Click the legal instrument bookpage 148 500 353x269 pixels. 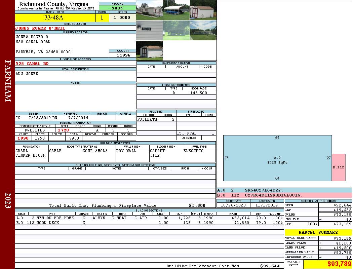click(199, 93)
